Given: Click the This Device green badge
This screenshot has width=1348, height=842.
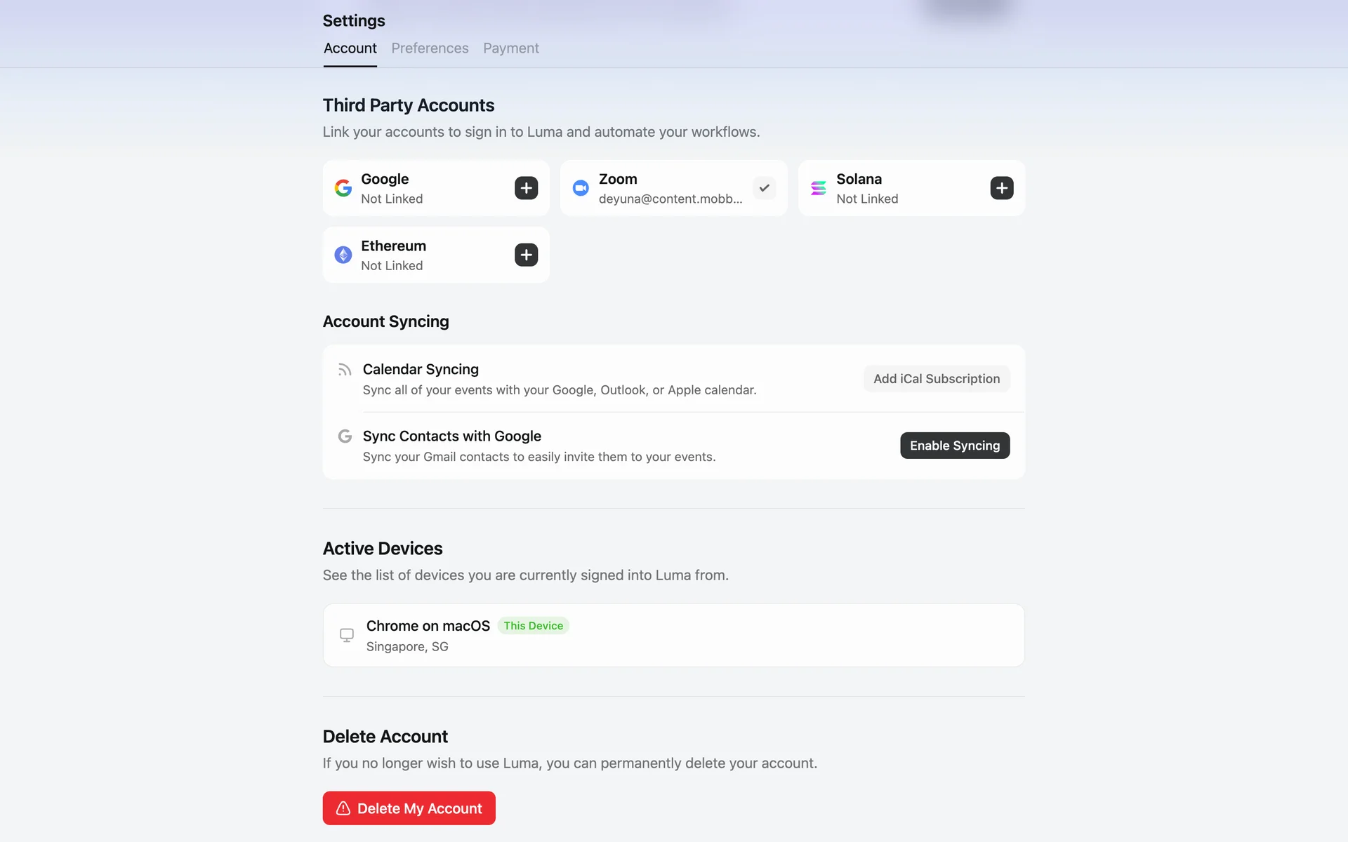Looking at the screenshot, I should [534, 626].
